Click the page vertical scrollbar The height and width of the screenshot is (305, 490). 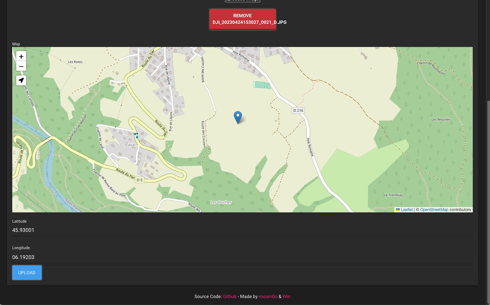click(x=488, y=202)
